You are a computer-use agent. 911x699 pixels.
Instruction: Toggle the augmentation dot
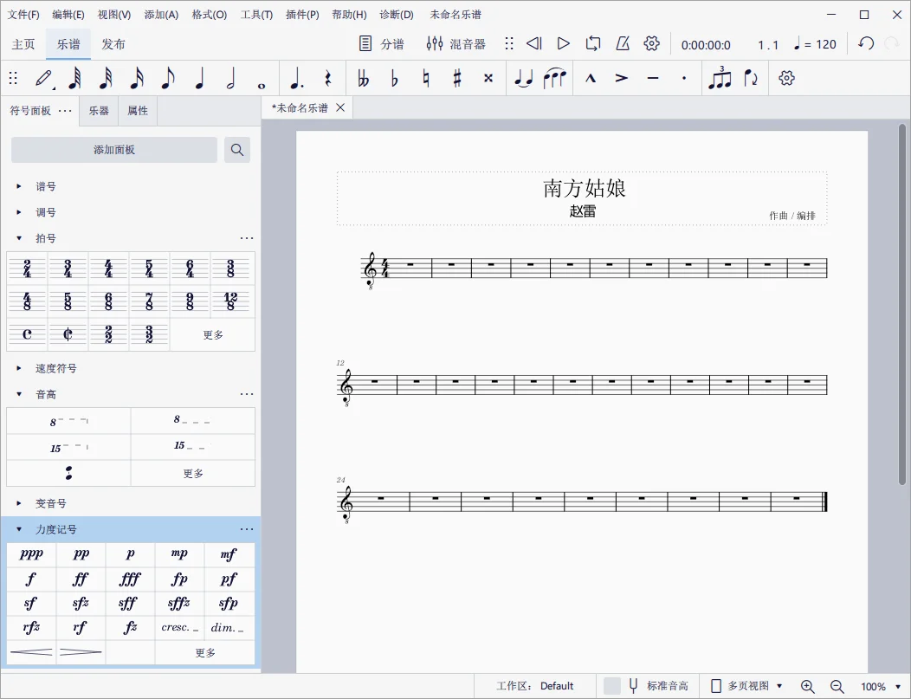click(297, 78)
